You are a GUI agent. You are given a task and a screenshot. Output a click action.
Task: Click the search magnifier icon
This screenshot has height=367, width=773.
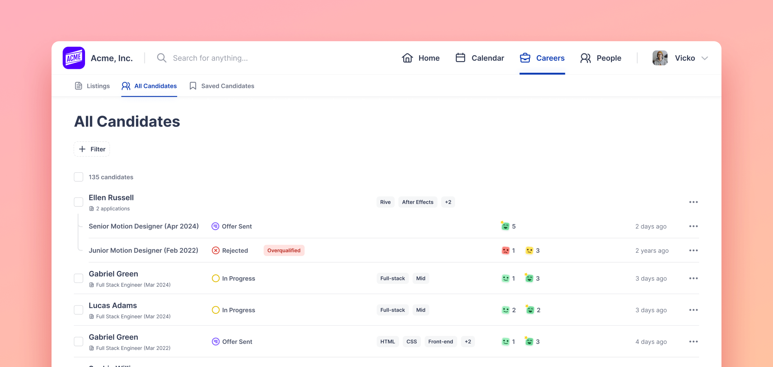point(162,58)
